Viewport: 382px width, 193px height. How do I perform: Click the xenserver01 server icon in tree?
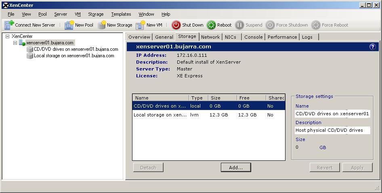point(22,43)
